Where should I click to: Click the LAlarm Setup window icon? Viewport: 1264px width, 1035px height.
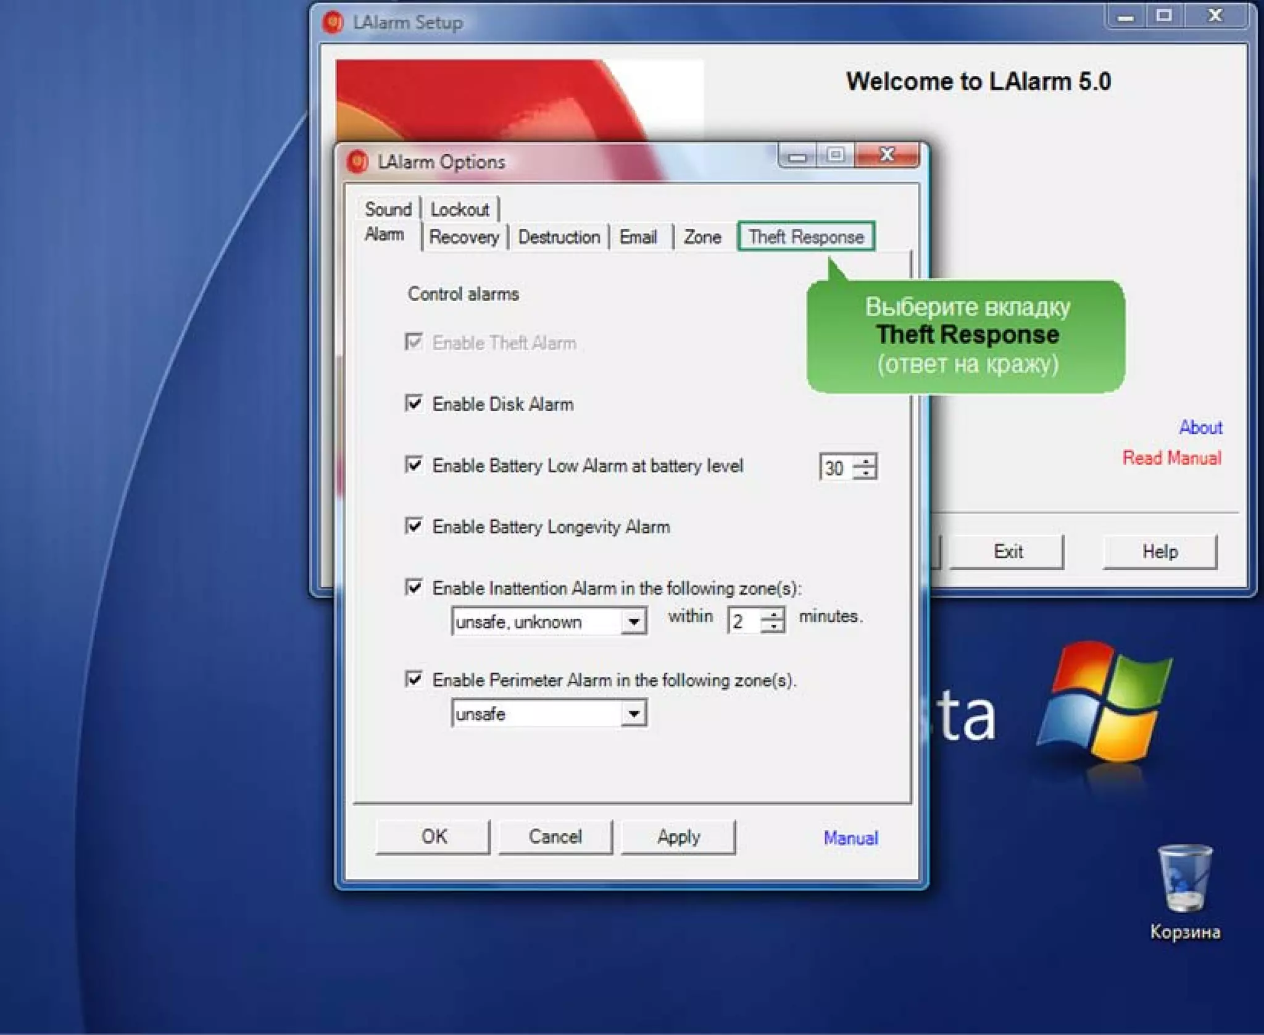point(333,23)
